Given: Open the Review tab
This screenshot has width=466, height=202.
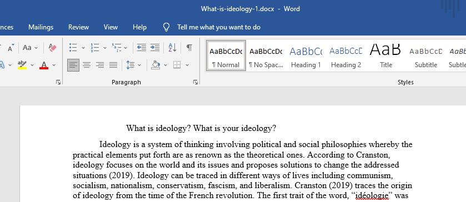Looking at the screenshot, I should pyautogui.click(x=78, y=27).
